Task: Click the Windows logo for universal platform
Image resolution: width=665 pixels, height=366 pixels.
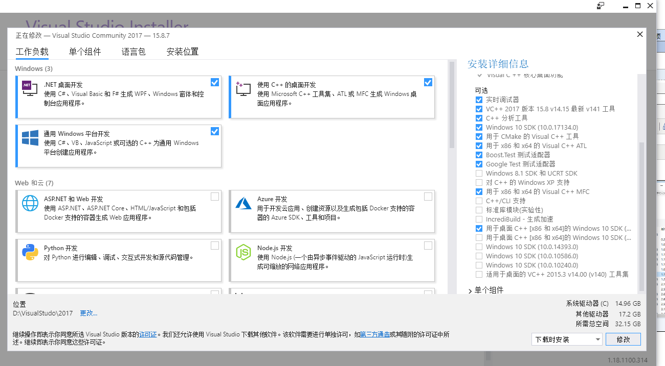Action: click(x=30, y=138)
